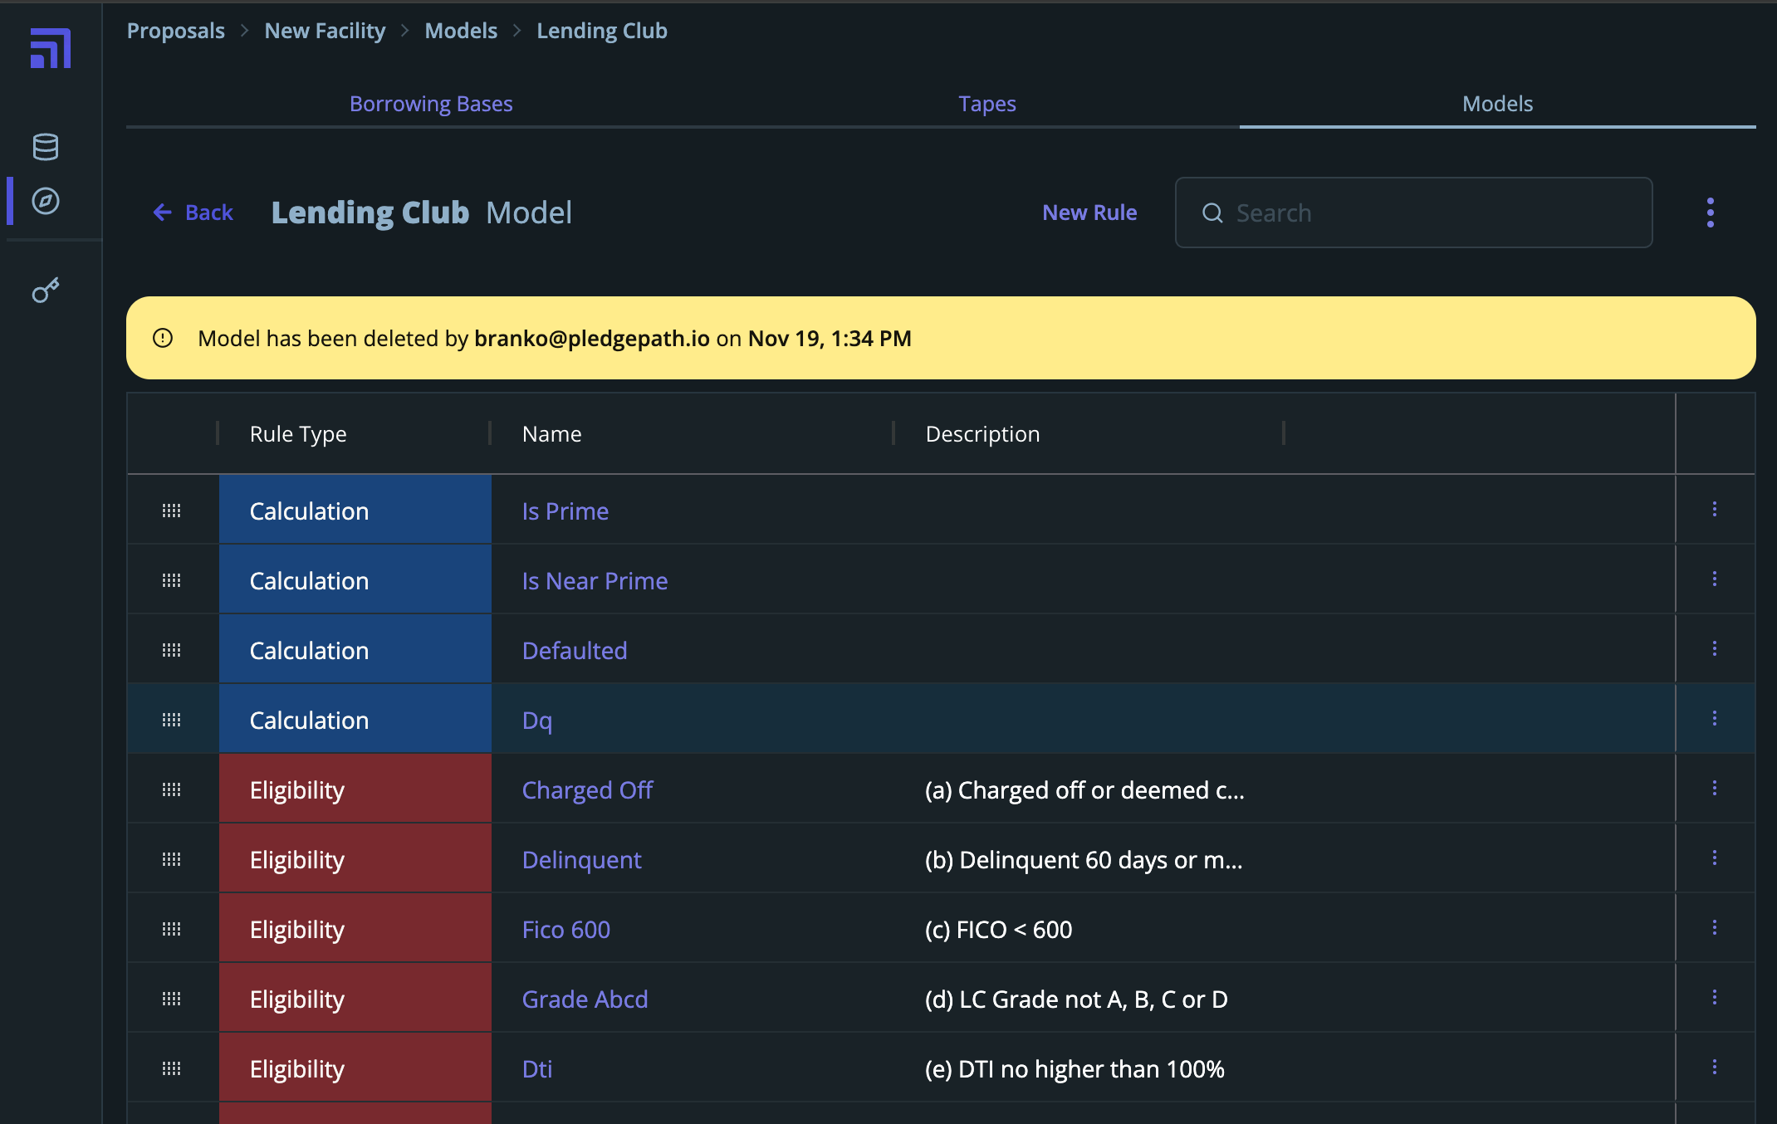Viewport: 1777px width, 1124px height.
Task: Click the search magnifier icon
Action: coord(1212,213)
